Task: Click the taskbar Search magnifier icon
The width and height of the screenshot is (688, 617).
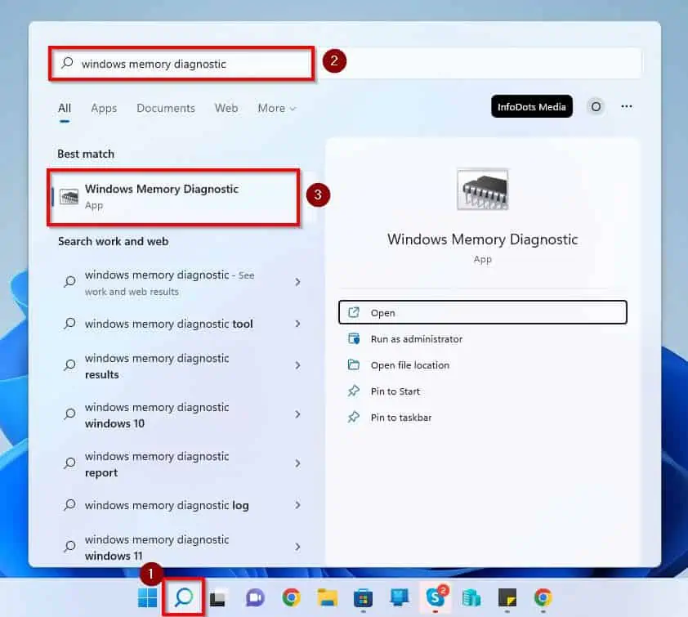Action: 183,597
